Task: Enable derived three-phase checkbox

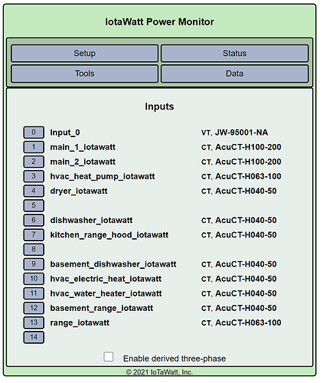Action: 109,357
